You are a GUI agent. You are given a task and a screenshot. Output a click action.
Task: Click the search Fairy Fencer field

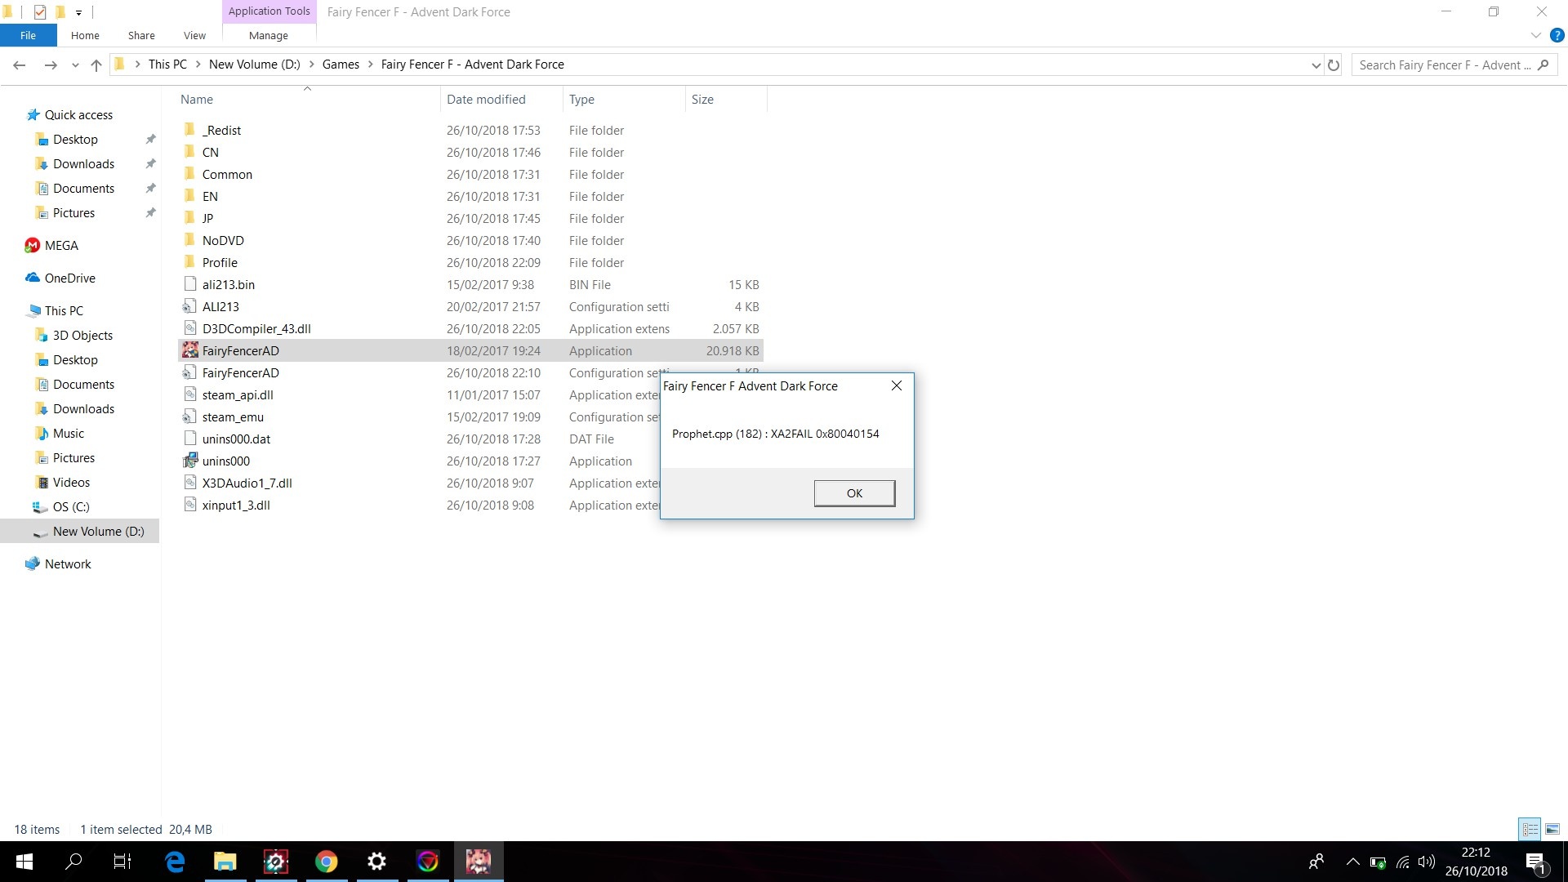[x=1444, y=65]
